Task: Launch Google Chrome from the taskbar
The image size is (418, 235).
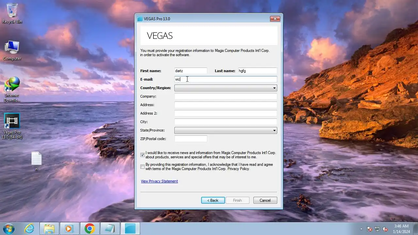Action: (90, 228)
